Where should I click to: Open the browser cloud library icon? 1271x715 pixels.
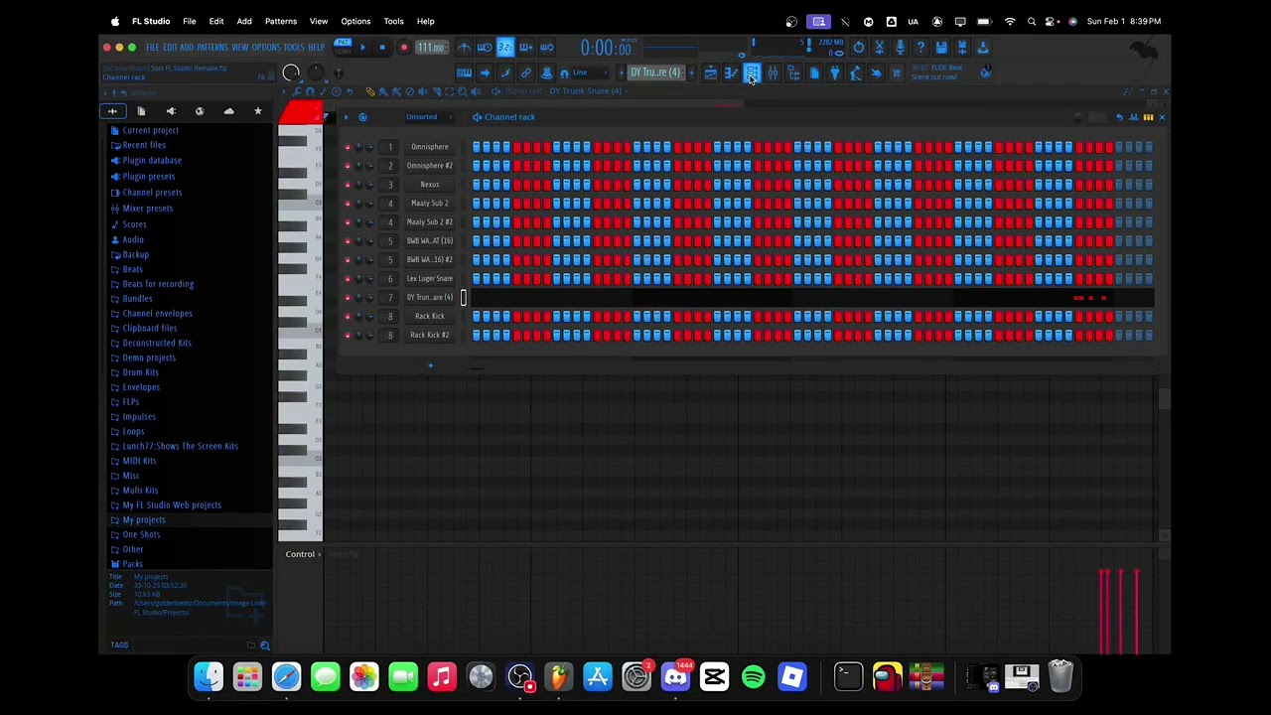[228, 111]
